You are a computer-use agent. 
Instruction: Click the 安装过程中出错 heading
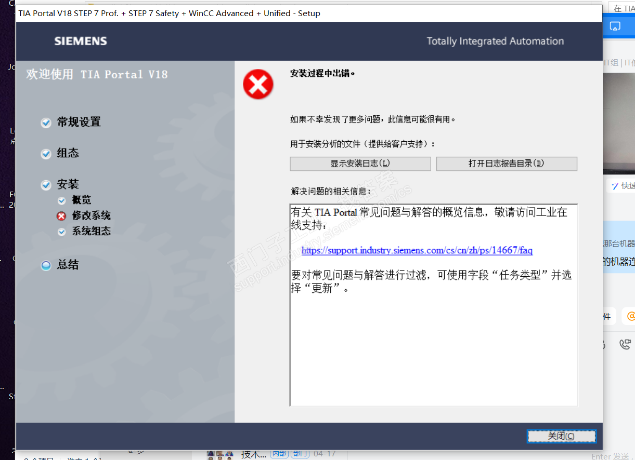(322, 74)
